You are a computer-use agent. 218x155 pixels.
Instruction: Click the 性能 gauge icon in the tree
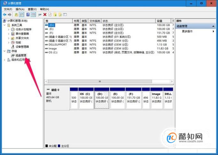click(x=13, y=42)
